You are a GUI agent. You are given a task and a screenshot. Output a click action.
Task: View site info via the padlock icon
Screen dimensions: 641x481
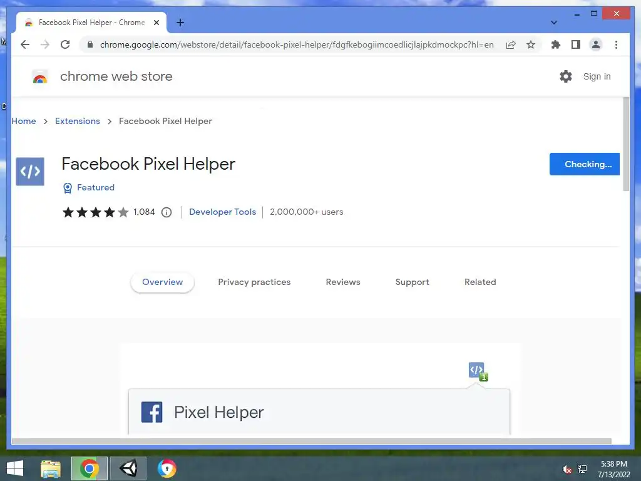pyautogui.click(x=90, y=44)
